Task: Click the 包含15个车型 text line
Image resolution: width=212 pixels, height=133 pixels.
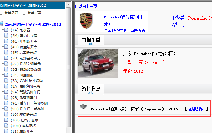Action: click(124, 30)
